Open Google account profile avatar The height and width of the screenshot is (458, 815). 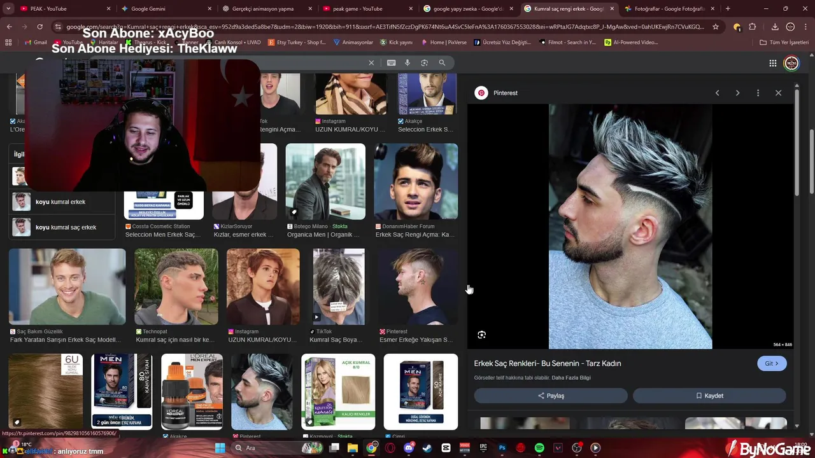click(x=791, y=63)
